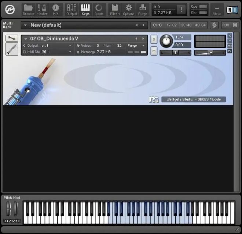242x234 pixels.
Task: Click the Mod wheel
Action: [x=16, y=209]
